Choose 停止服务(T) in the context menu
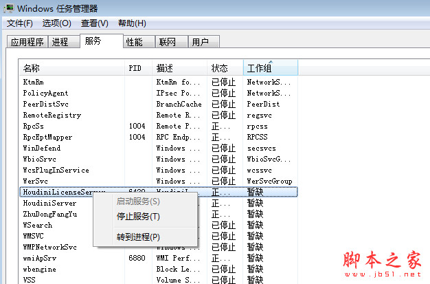The height and width of the screenshot is (284, 430). pyautogui.click(x=155, y=217)
